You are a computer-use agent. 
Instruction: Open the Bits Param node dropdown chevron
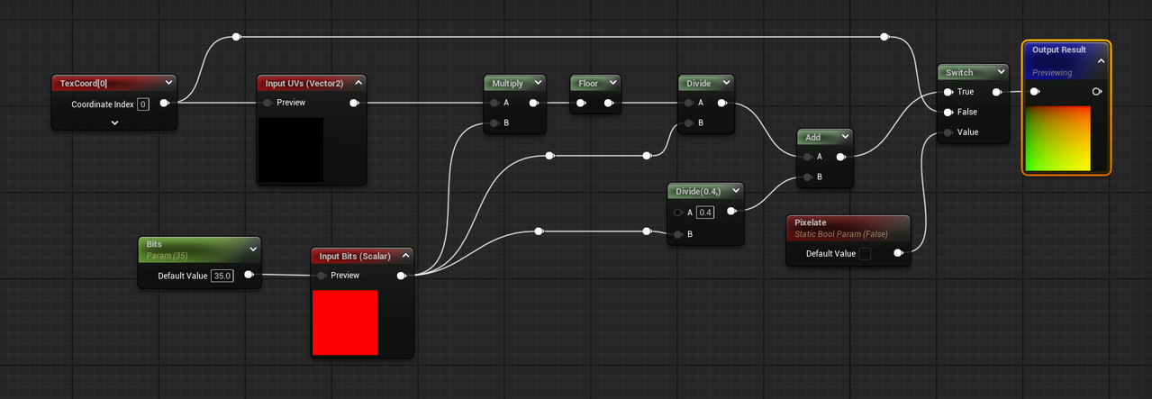[253, 249]
